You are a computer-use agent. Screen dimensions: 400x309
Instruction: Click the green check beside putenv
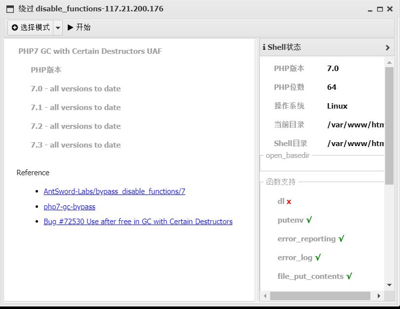309,220
